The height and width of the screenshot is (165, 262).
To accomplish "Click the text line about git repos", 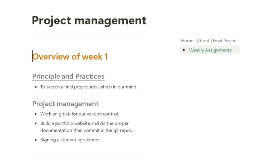I will pyautogui.click(x=87, y=130).
